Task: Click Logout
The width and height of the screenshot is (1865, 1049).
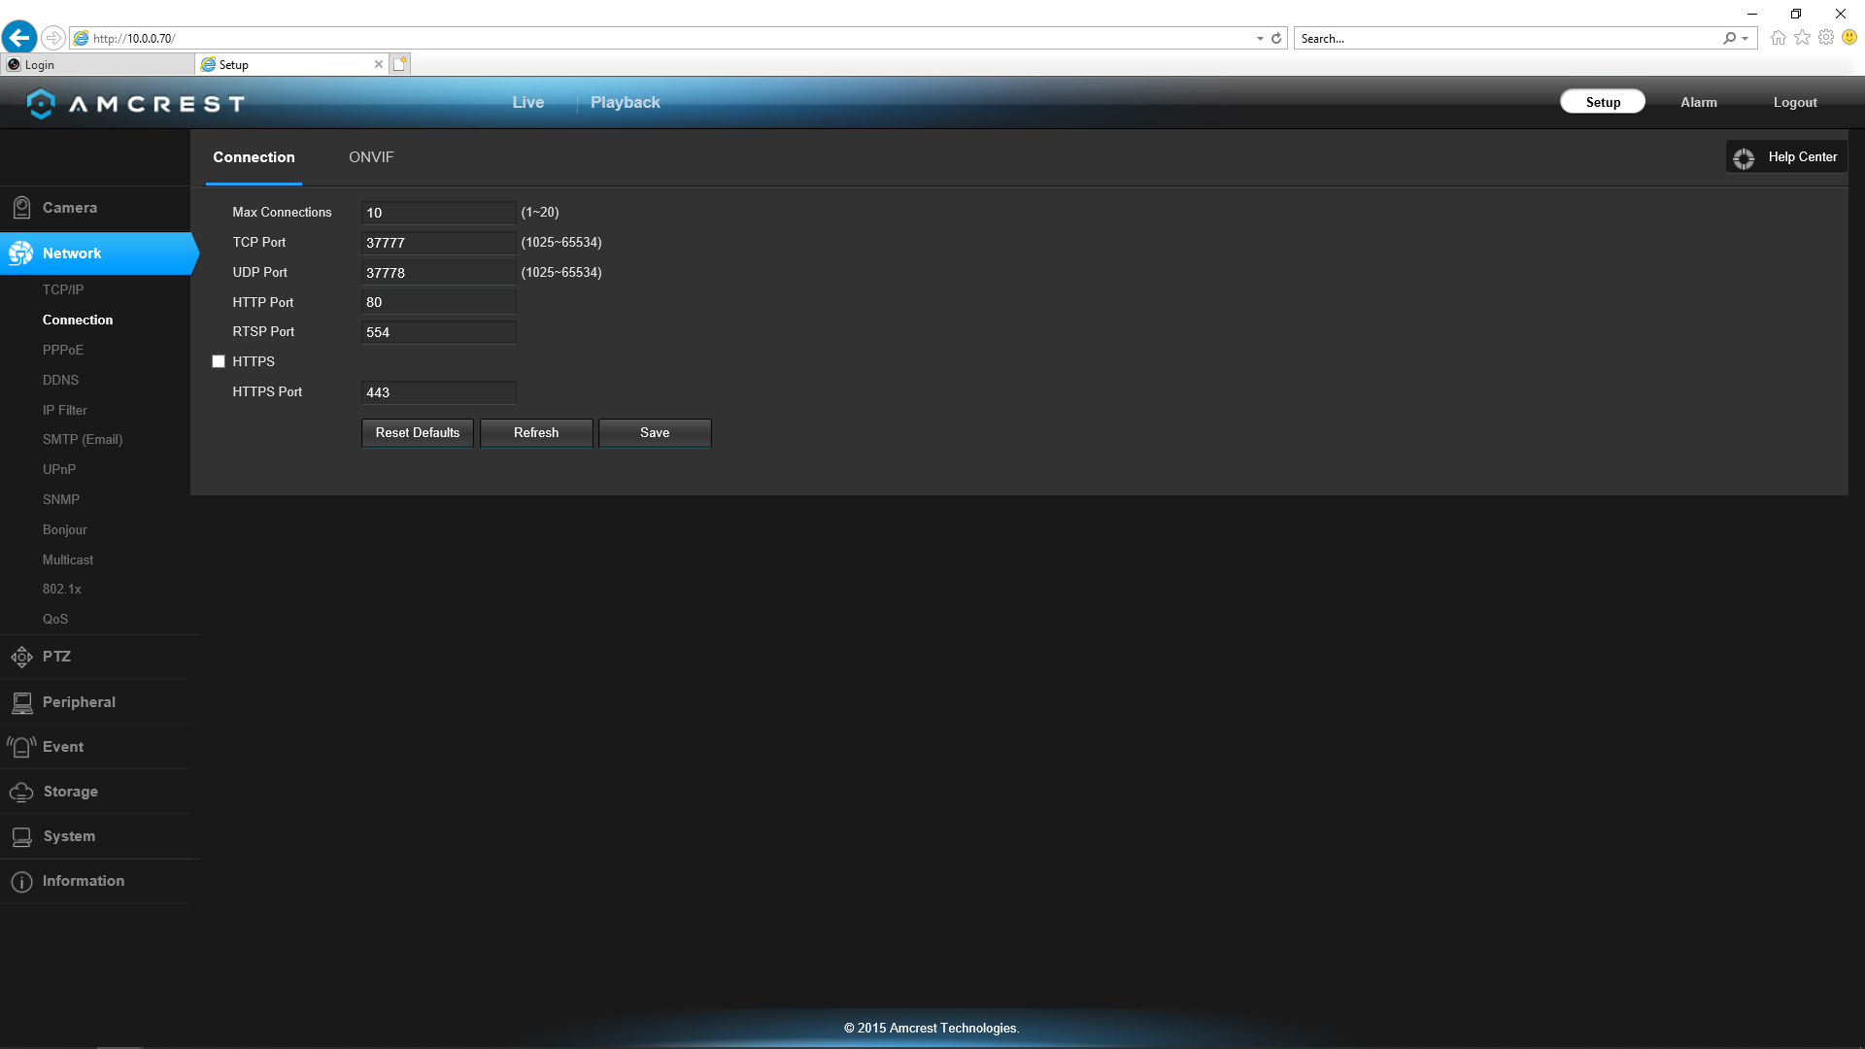Action: (1794, 103)
